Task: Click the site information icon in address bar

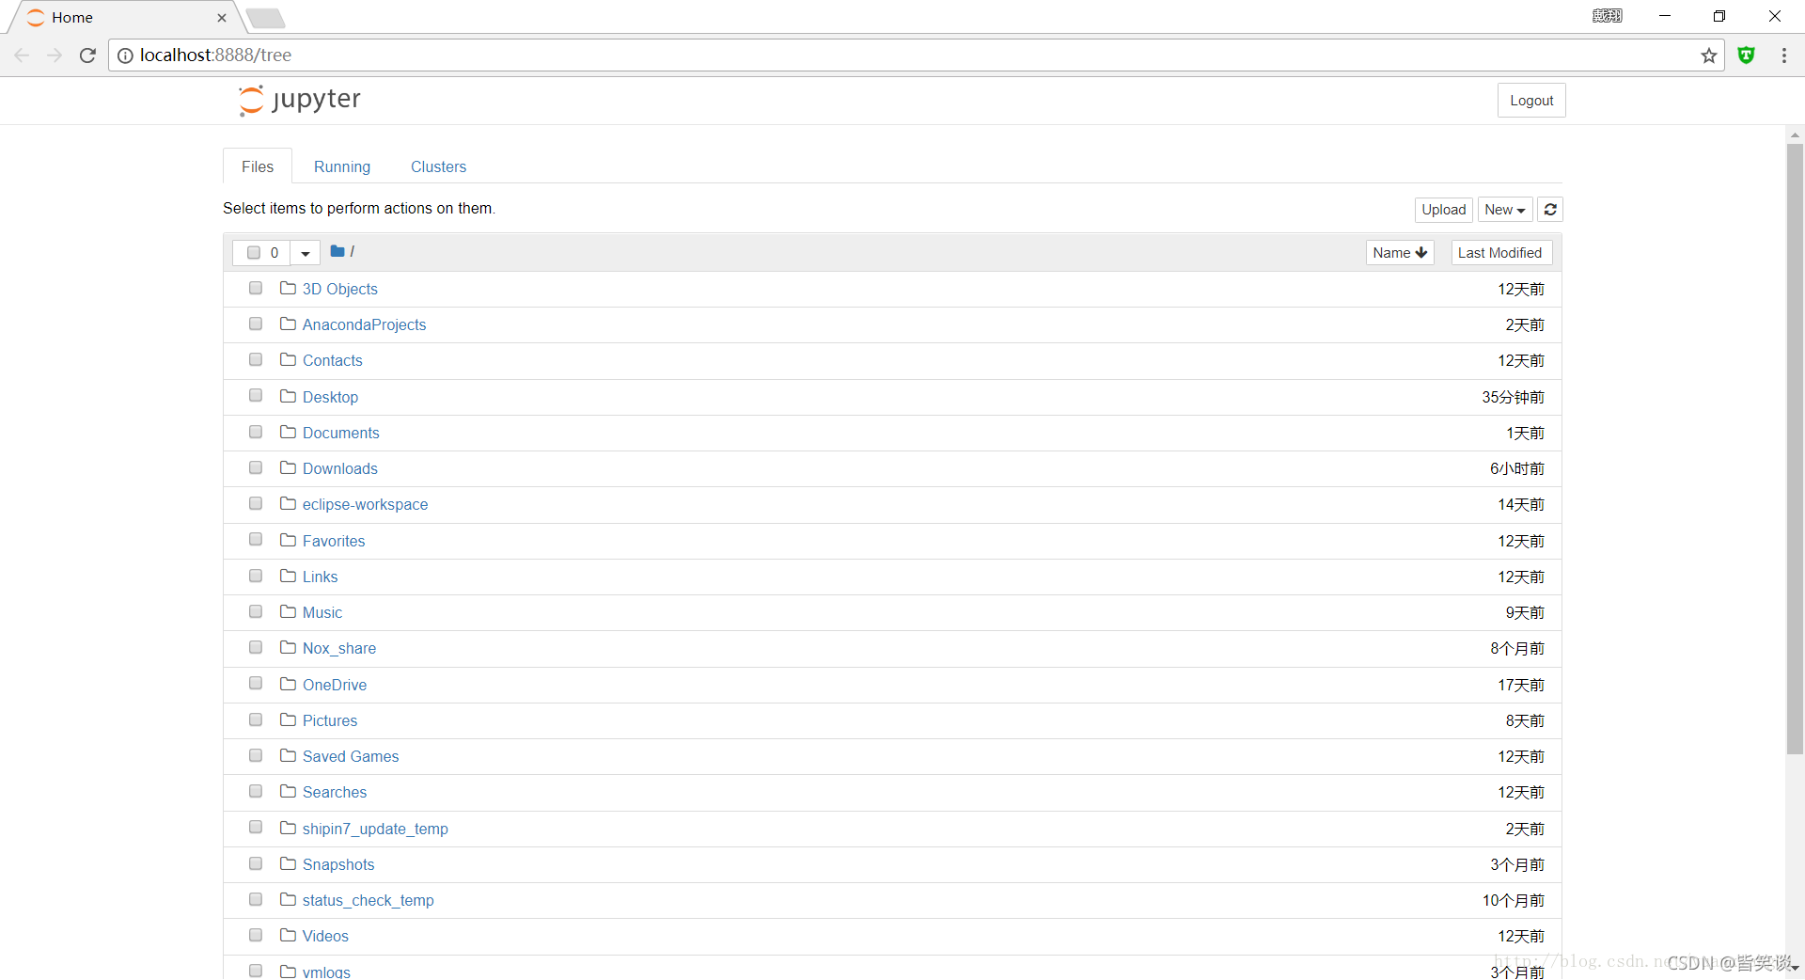Action: click(x=125, y=55)
